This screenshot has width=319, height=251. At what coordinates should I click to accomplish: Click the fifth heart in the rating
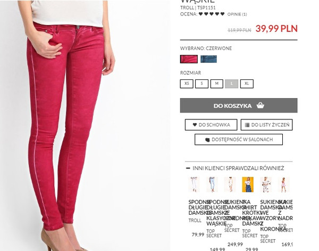click(223, 14)
